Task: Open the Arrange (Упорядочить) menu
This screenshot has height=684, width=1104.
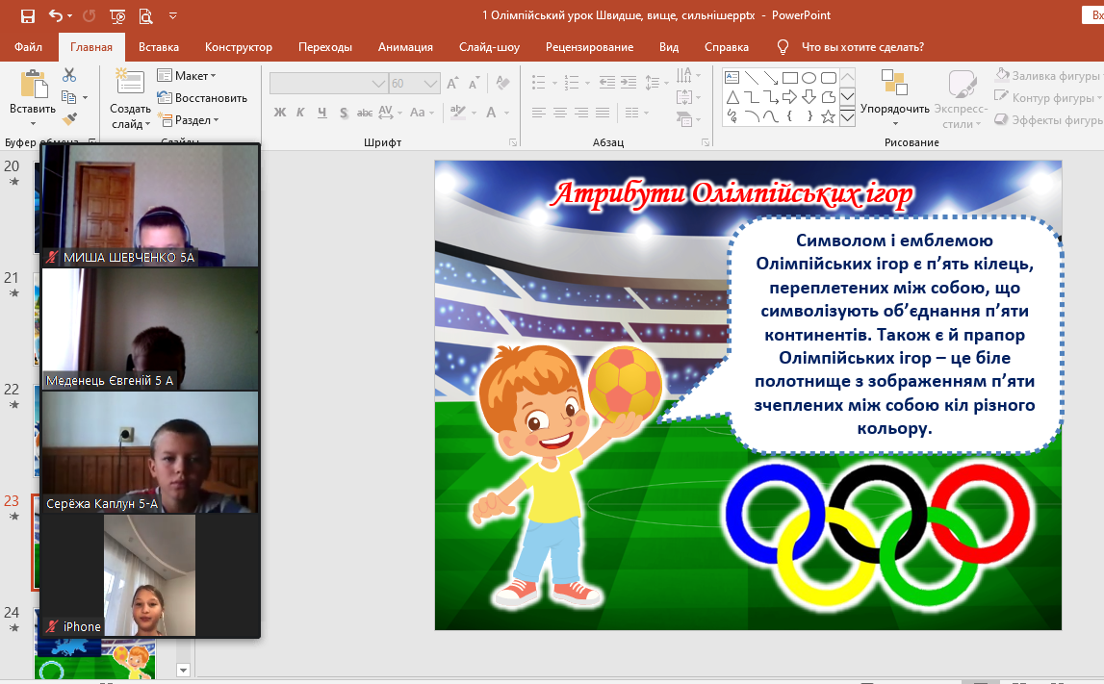Action: 895,98
